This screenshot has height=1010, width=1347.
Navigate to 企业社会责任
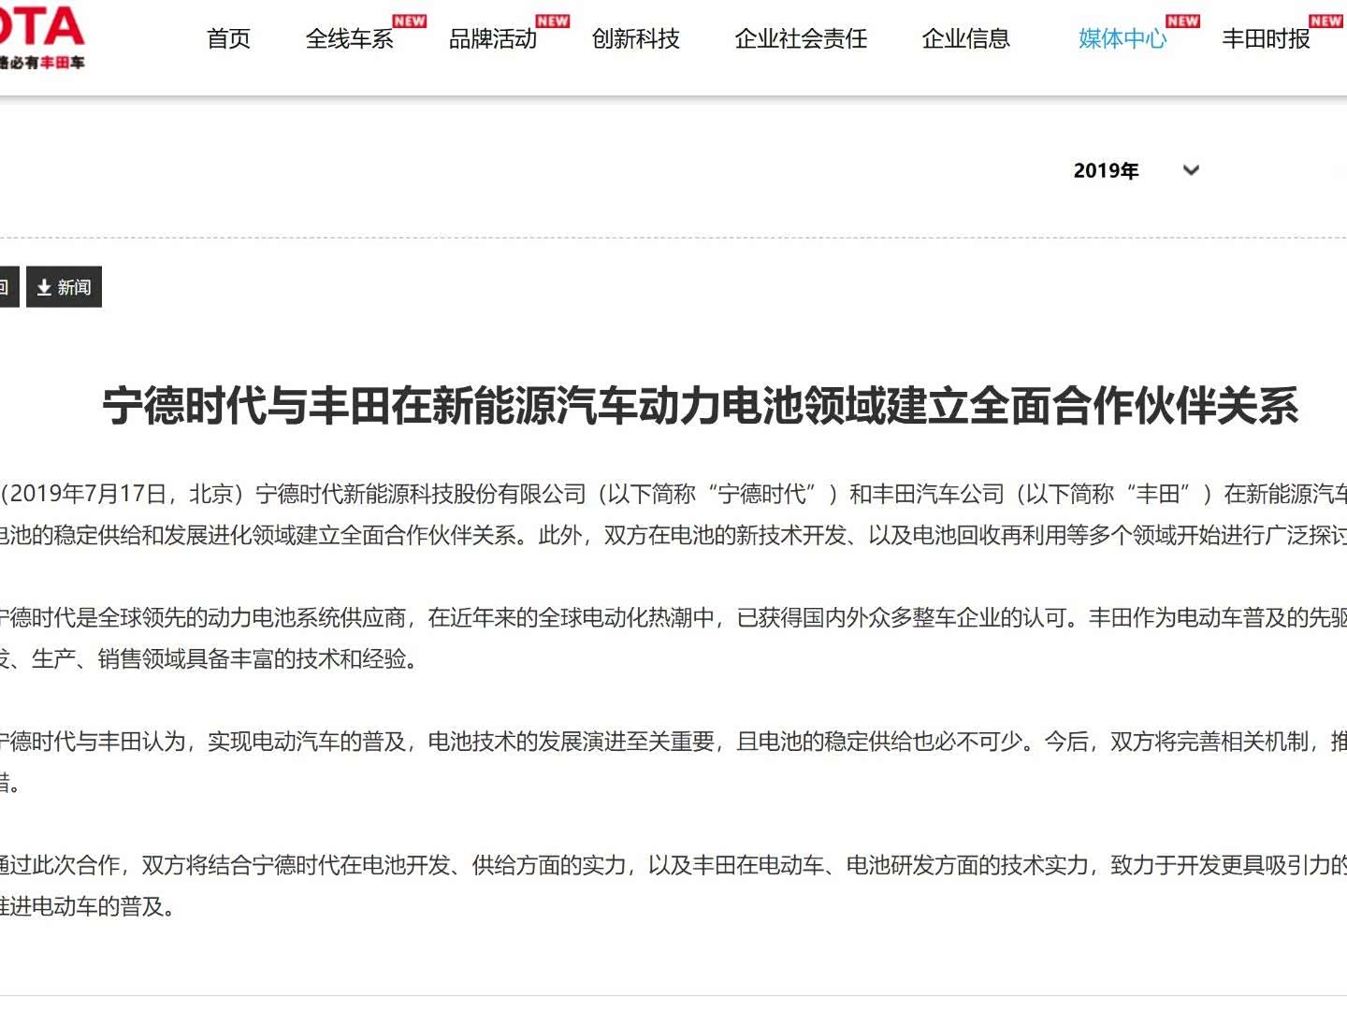(801, 38)
